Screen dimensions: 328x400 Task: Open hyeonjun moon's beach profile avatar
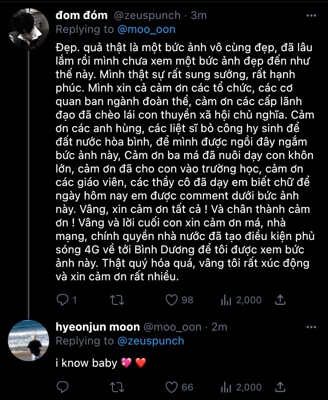coord(29,340)
